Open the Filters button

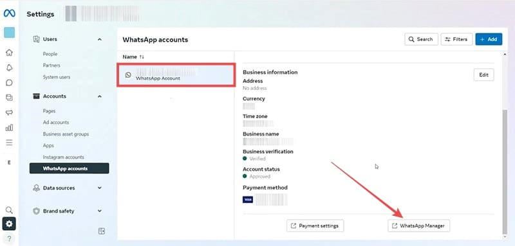point(456,39)
